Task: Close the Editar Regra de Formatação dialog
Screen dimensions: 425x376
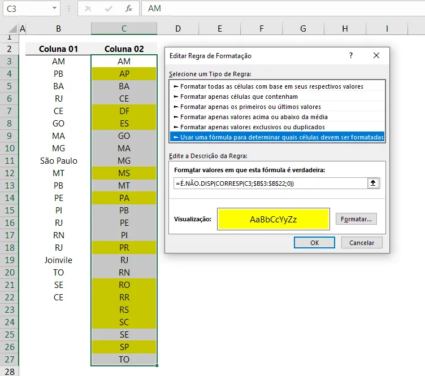Action: click(x=376, y=55)
